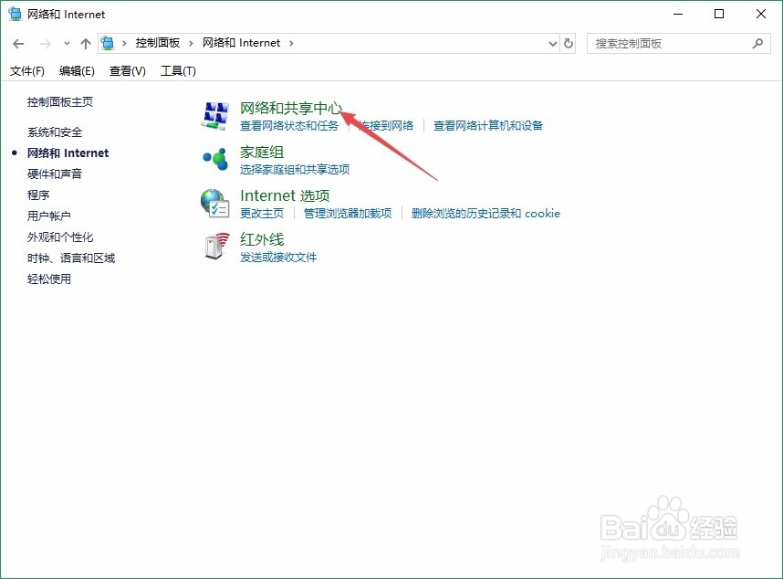This screenshot has height=579, width=783.
Task: Open the 文件(F) menu
Action: point(27,70)
